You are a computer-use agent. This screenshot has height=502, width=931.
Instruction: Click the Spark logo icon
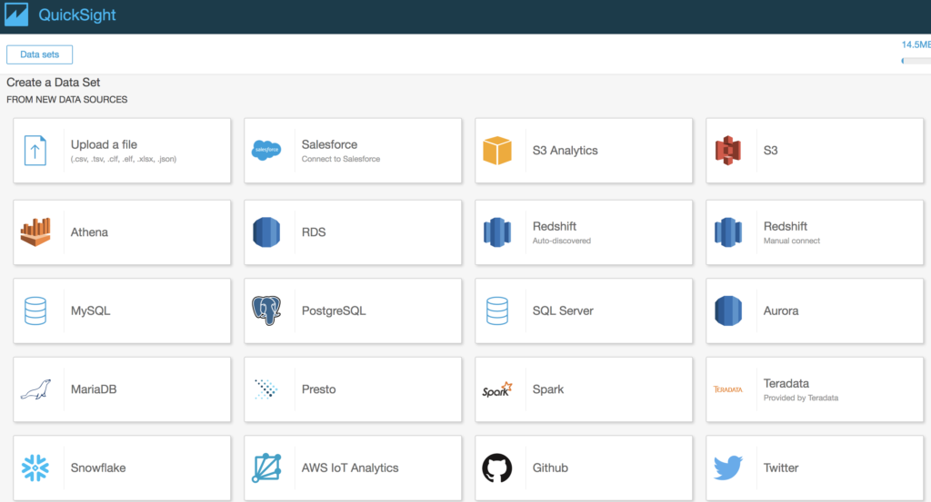[x=497, y=389]
